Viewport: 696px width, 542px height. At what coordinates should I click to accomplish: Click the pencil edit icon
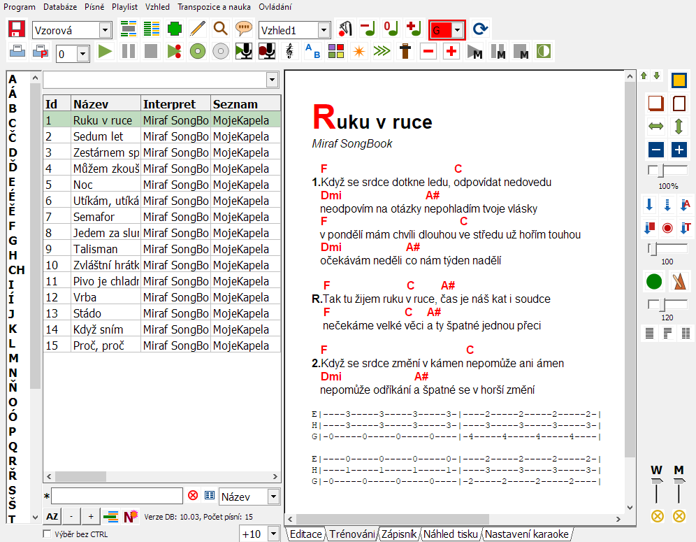click(x=198, y=29)
